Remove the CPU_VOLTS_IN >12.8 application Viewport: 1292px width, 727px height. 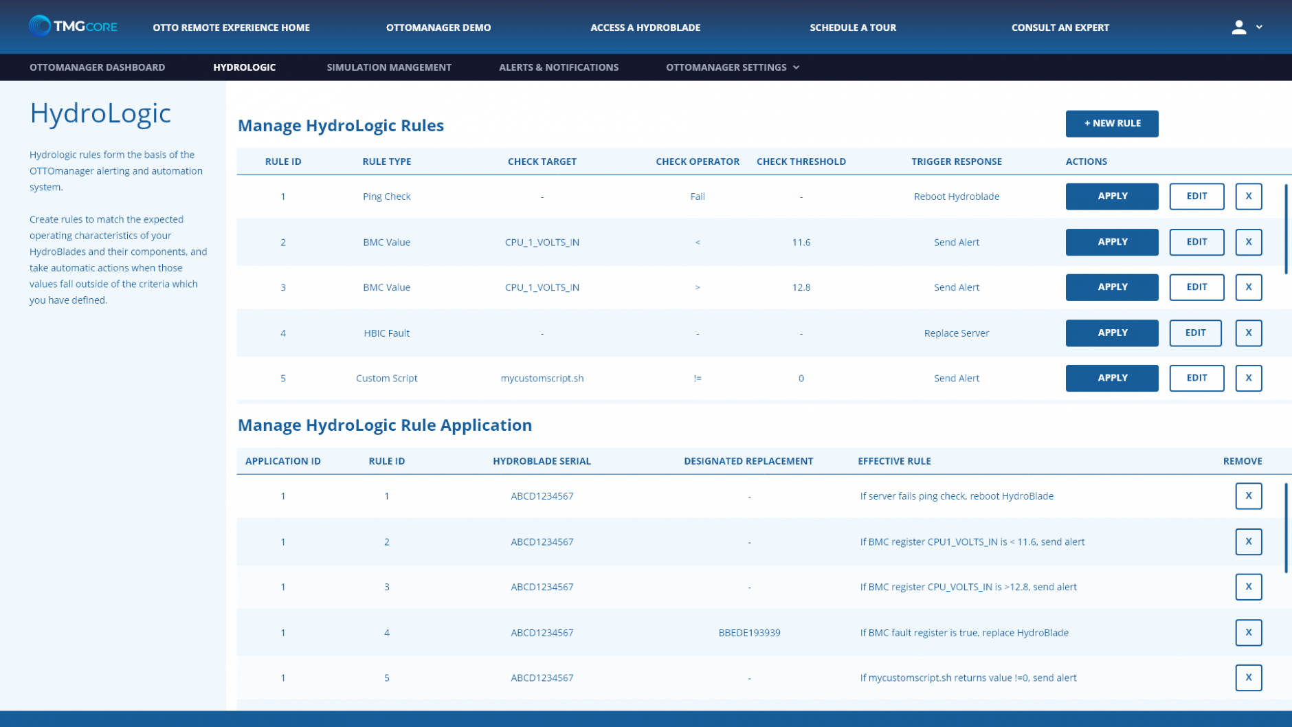pyautogui.click(x=1249, y=587)
